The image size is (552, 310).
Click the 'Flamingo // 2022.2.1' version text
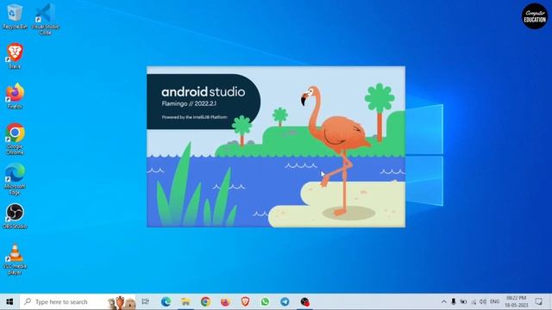pyautogui.click(x=189, y=103)
